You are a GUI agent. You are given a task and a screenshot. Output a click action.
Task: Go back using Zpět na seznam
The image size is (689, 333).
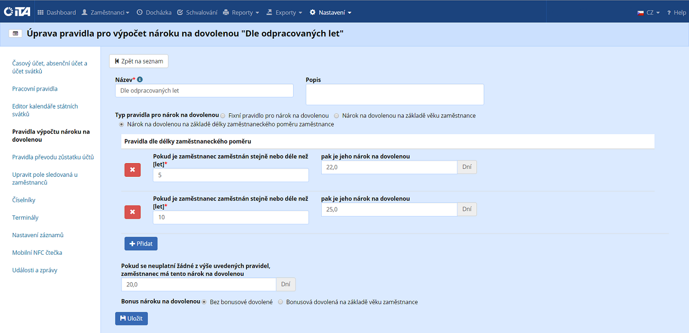(139, 61)
